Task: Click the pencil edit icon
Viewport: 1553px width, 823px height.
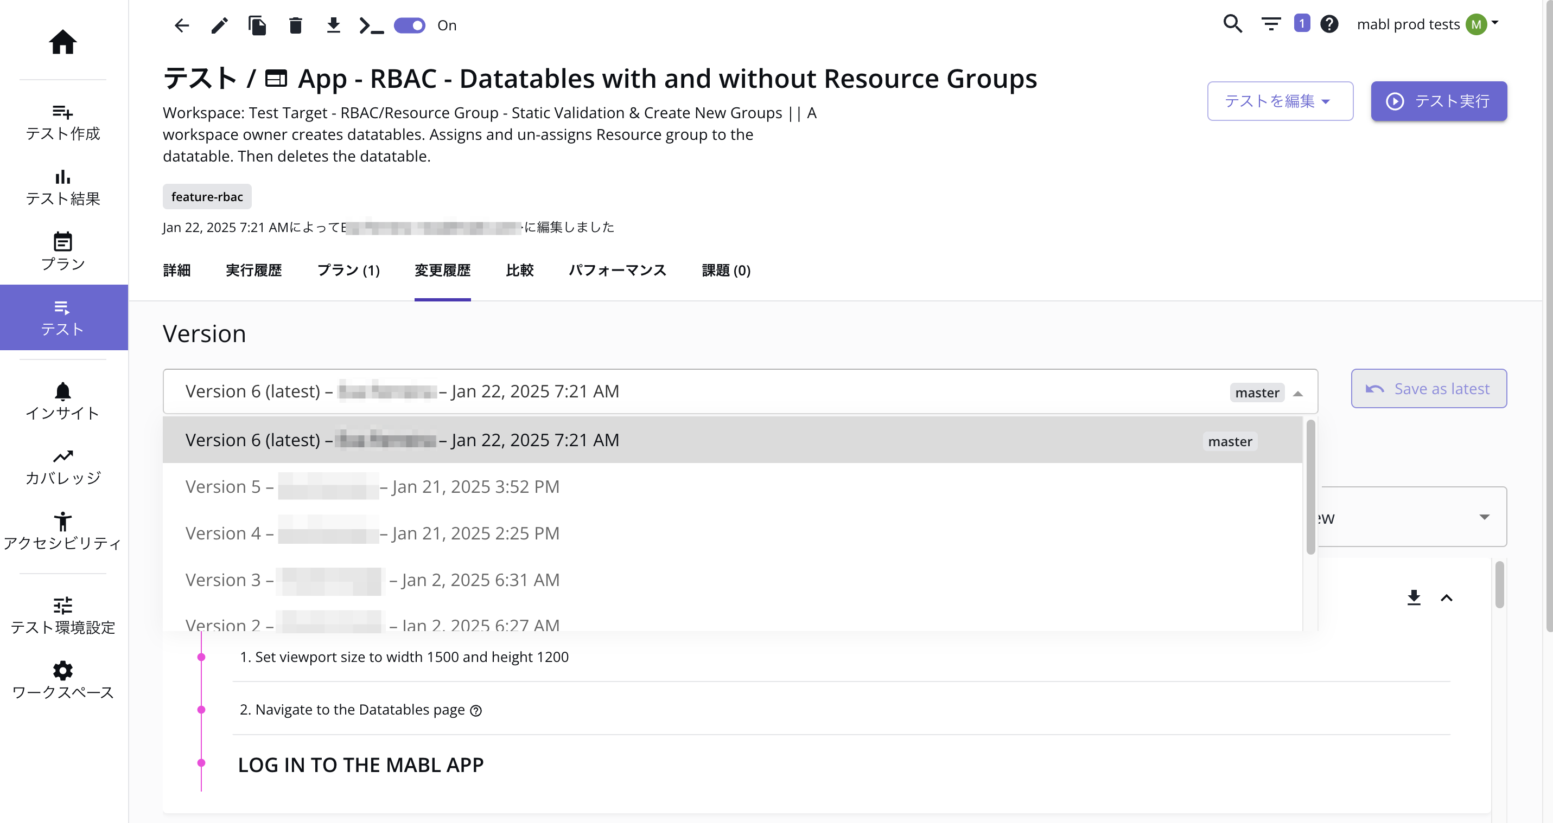Action: tap(219, 25)
